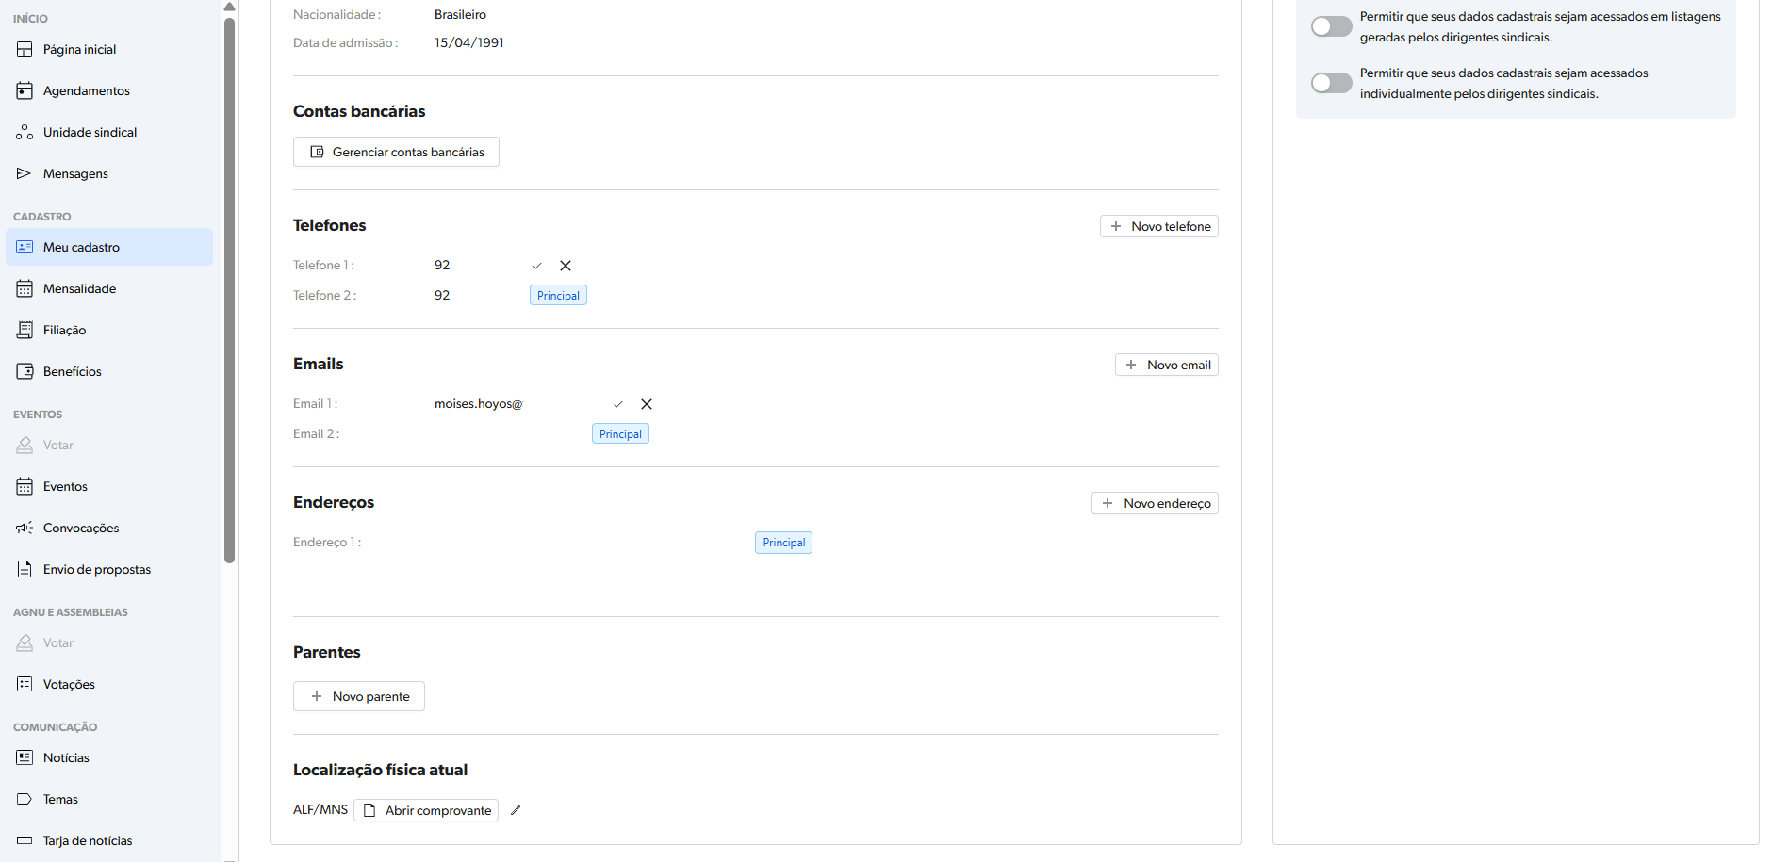Click the pencil icon beside Abrir comprovante
Viewport: 1789px width, 862px height.
(516, 810)
